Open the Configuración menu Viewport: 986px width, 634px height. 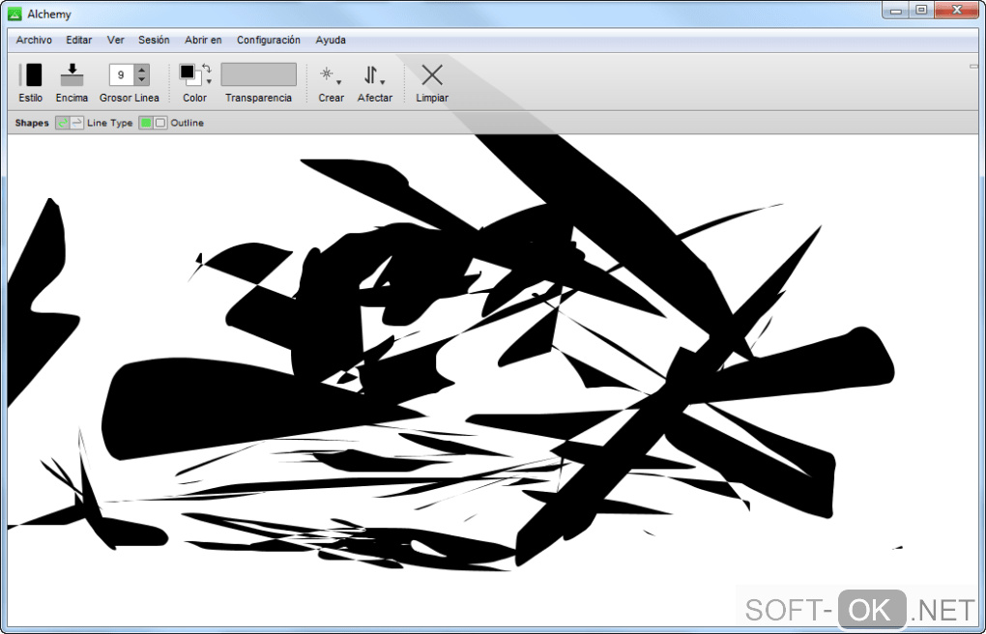click(269, 40)
